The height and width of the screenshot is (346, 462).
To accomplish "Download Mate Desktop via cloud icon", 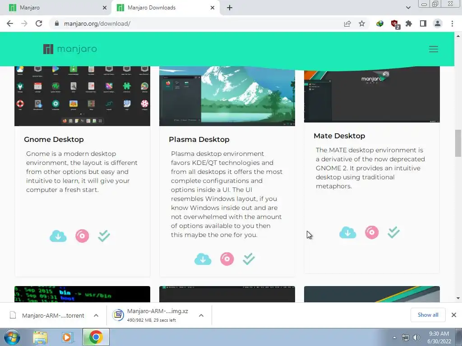I will click(x=348, y=232).
